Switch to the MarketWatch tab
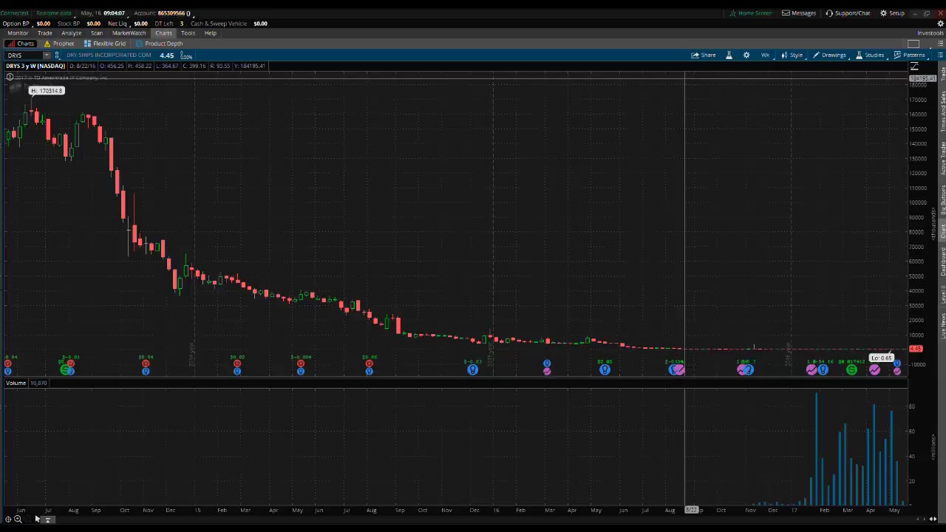 (129, 33)
